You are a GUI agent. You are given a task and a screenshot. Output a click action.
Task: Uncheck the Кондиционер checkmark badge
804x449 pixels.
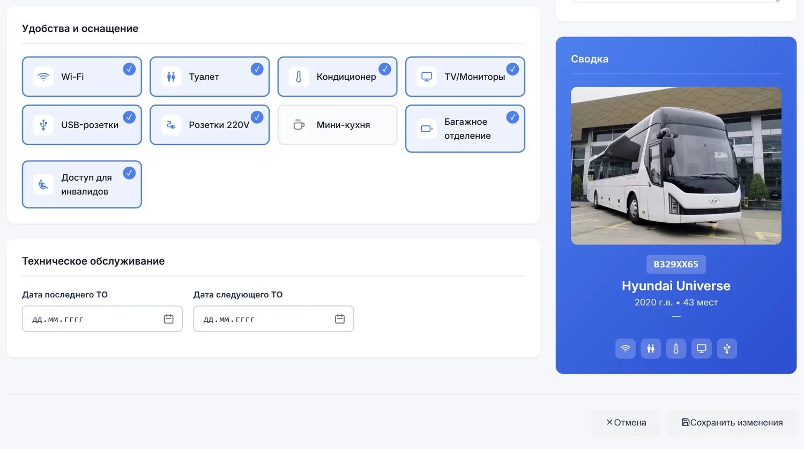[x=385, y=69]
